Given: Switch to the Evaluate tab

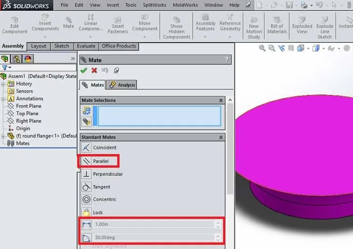Looking at the screenshot, I should (86, 46).
